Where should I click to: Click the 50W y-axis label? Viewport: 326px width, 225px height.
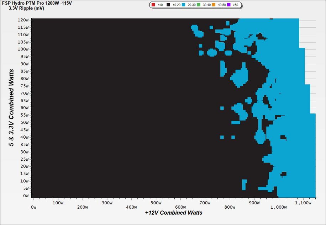[24, 123]
